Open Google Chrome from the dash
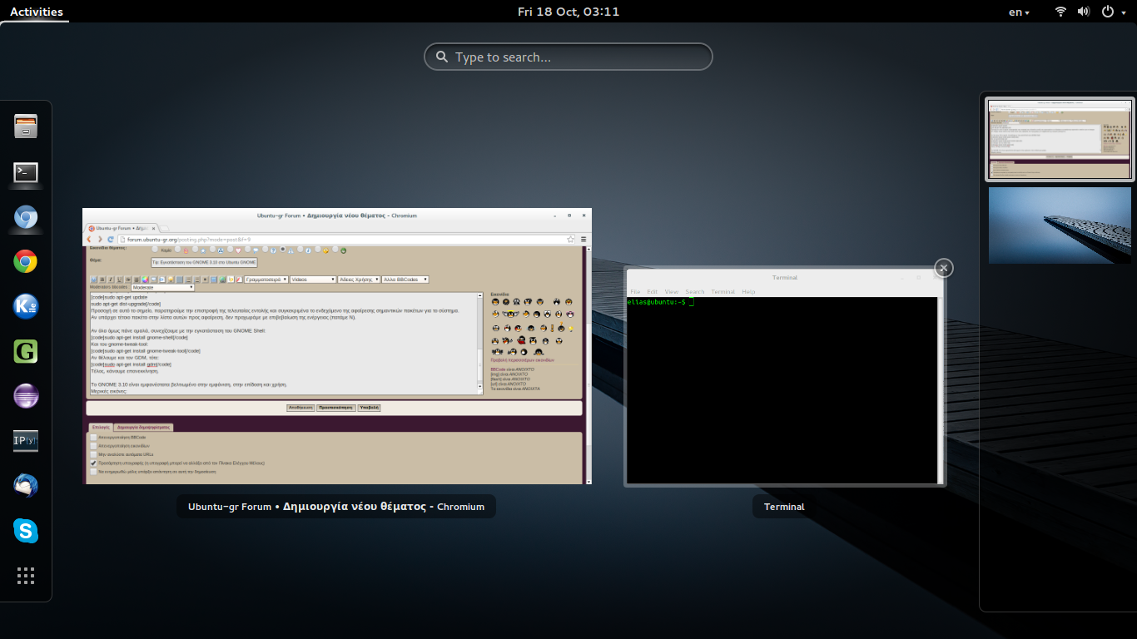The height and width of the screenshot is (639, 1137). click(x=26, y=262)
